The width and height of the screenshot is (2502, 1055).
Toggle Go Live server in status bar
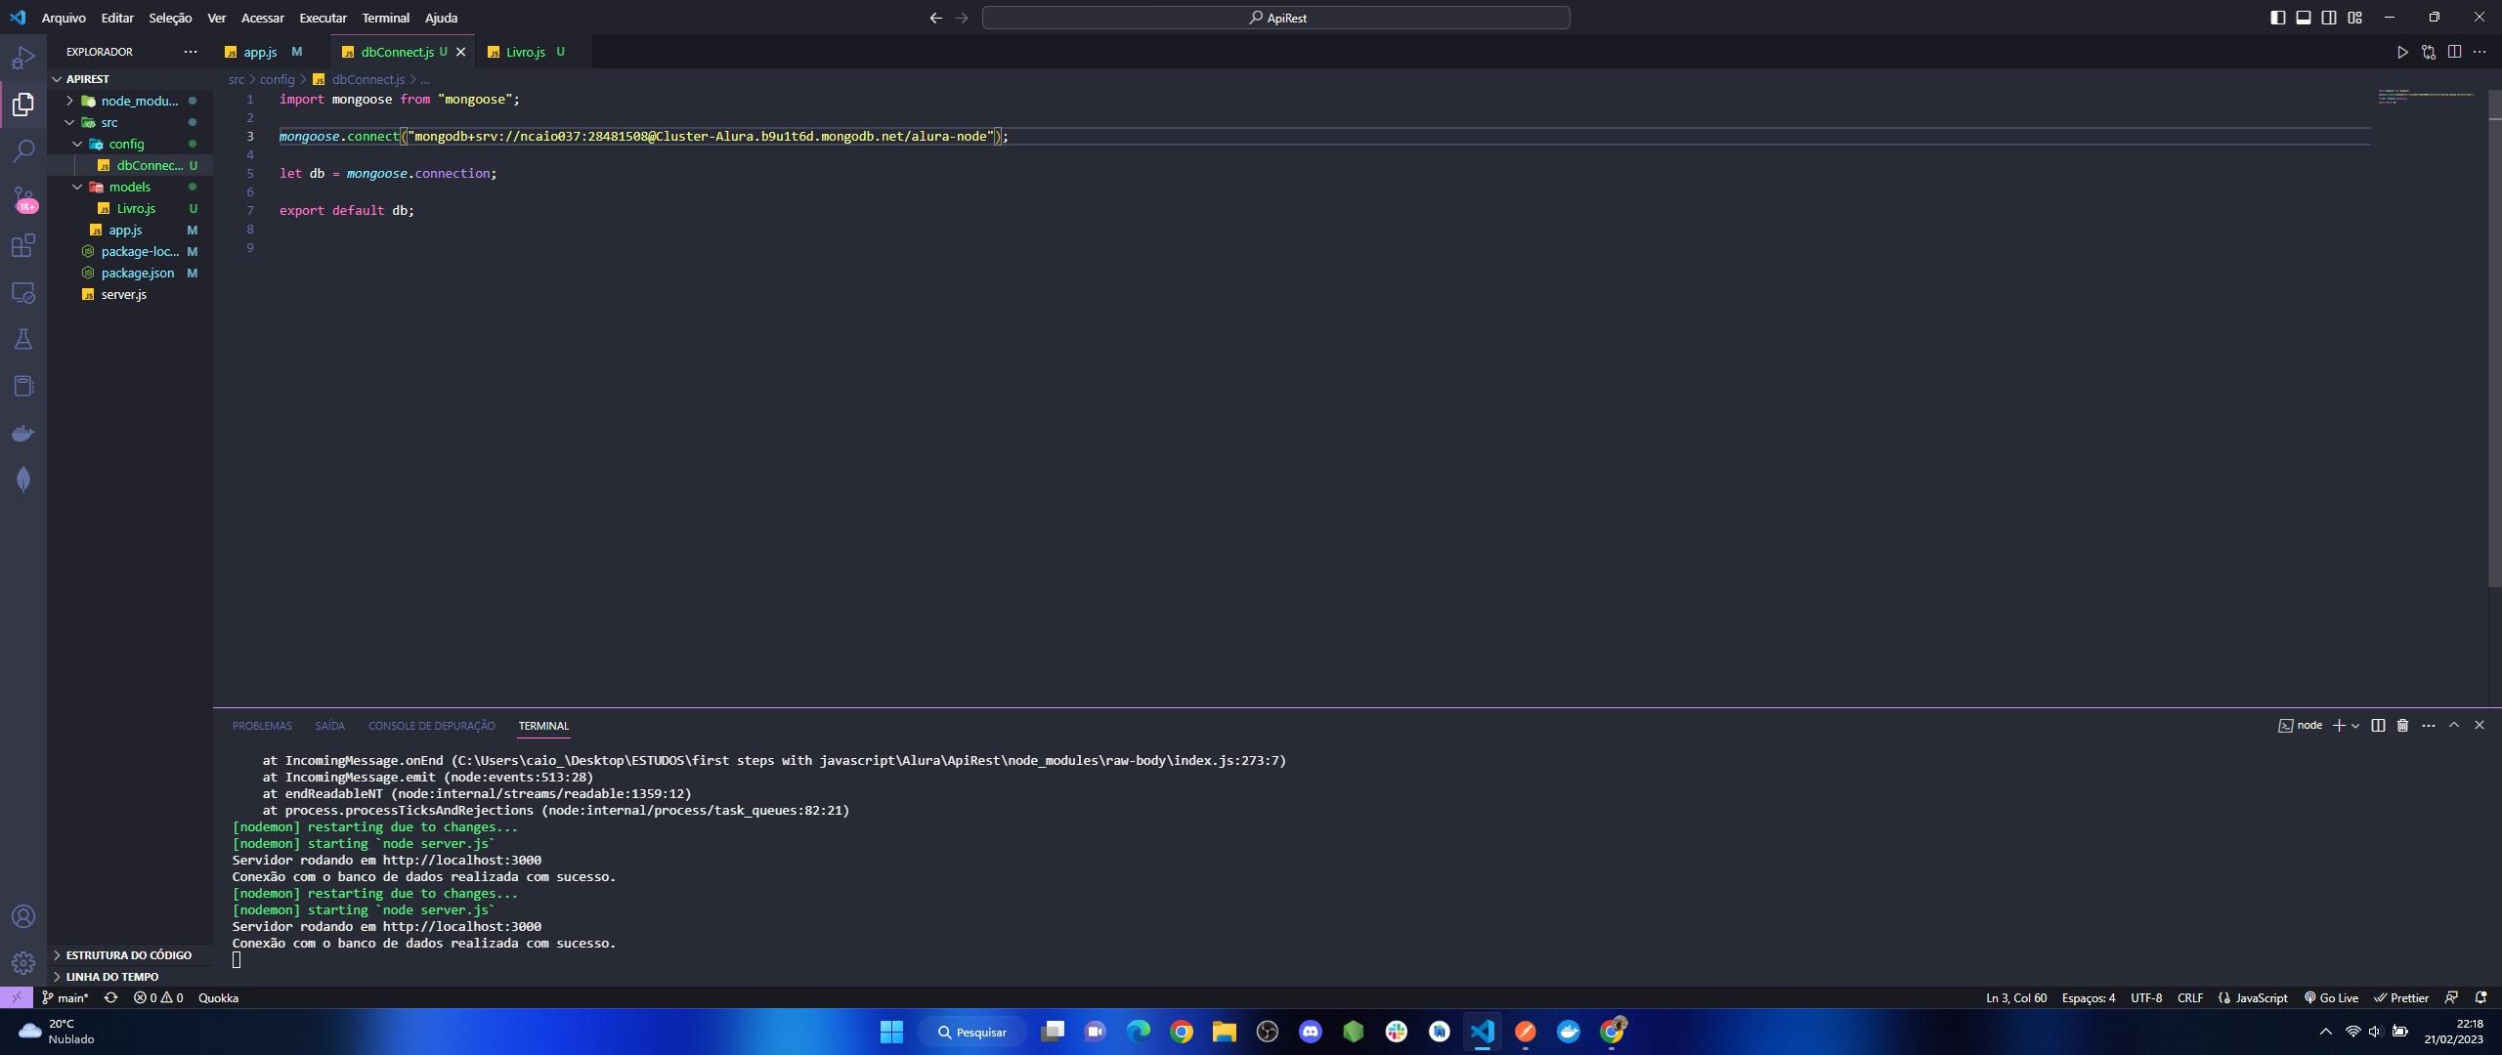[x=2331, y=997]
